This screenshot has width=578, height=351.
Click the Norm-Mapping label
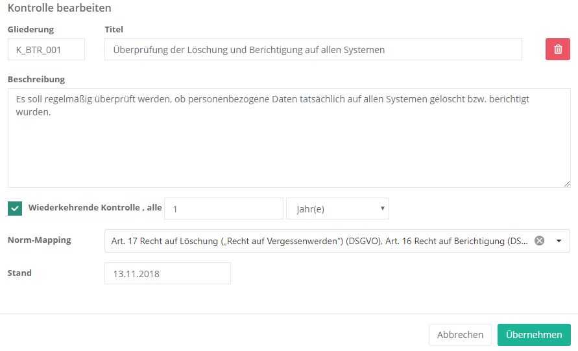pyautogui.click(x=39, y=240)
